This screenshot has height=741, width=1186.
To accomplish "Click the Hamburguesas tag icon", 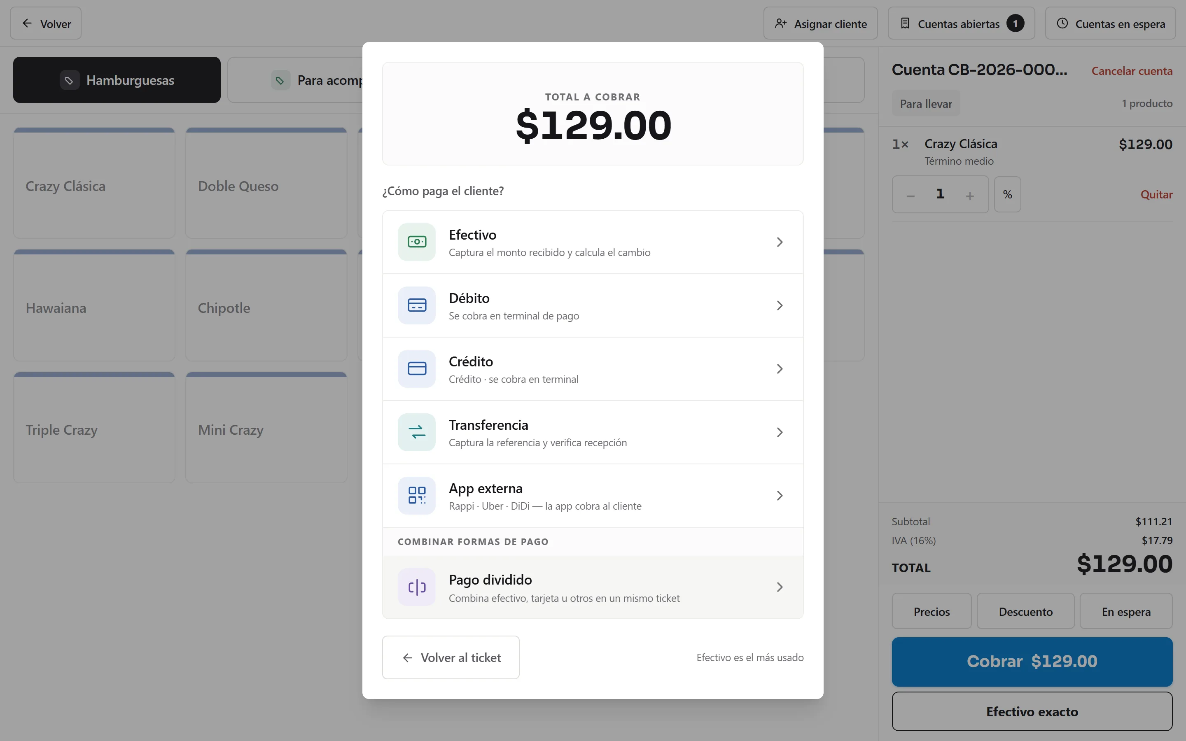I will click(x=70, y=80).
